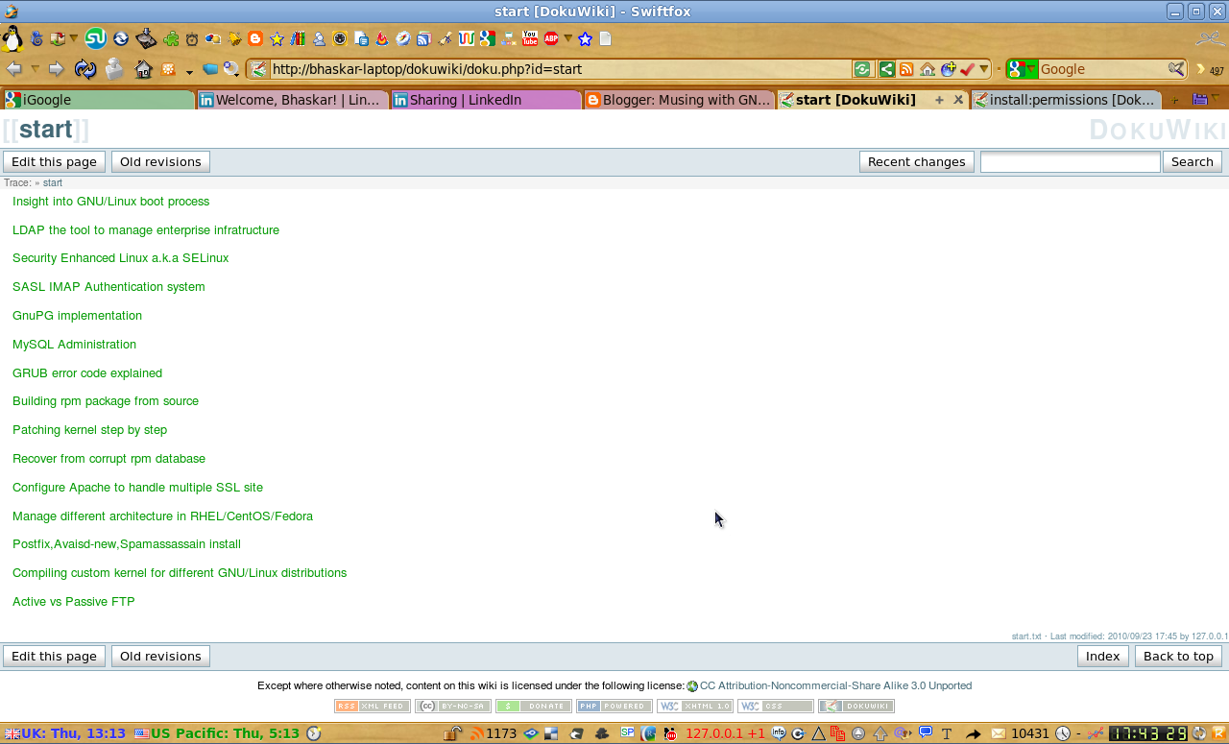Image resolution: width=1229 pixels, height=744 pixels.
Task: Click the Back to top button
Action: 1178,656
